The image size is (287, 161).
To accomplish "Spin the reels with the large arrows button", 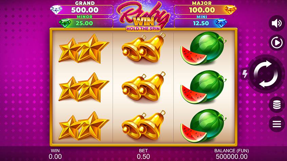I will pyautogui.click(x=266, y=74).
